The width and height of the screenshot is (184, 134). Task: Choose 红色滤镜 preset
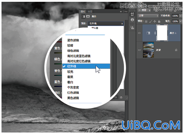(73, 93)
